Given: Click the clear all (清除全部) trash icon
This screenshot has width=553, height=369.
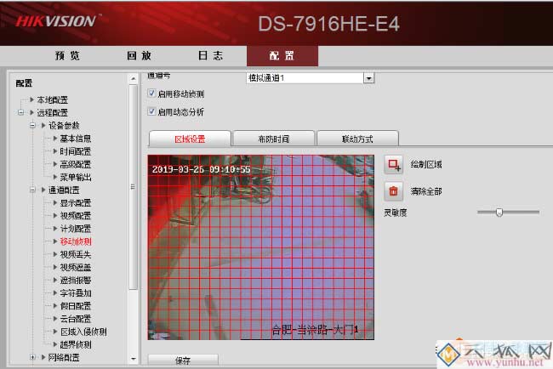Looking at the screenshot, I should pos(394,191).
